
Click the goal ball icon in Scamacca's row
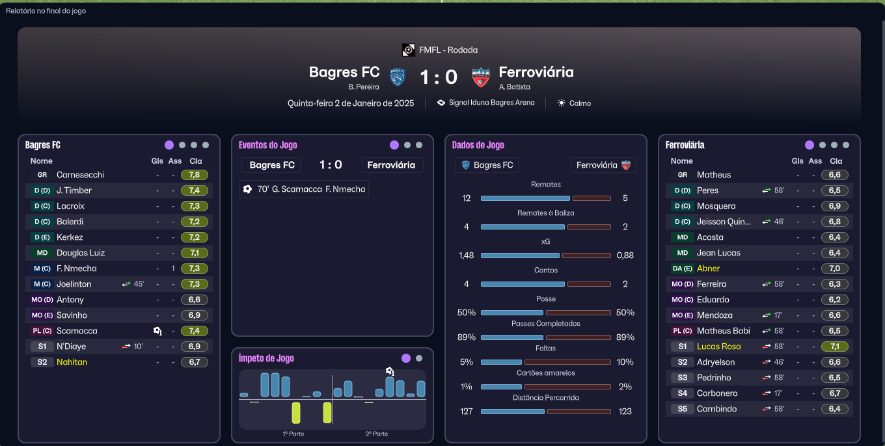pyautogui.click(x=157, y=331)
